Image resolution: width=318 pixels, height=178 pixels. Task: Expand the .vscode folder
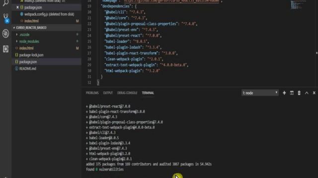17,35
